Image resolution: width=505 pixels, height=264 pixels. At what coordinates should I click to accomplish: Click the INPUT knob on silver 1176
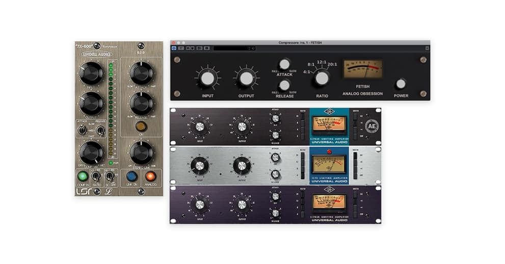(200, 166)
